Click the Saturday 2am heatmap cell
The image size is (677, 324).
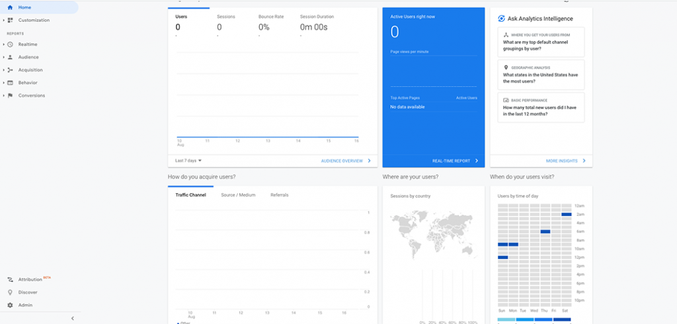[x=567, y=214]
